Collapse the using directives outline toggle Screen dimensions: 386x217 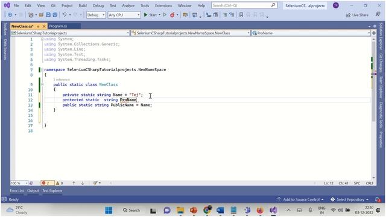point(42,39)
